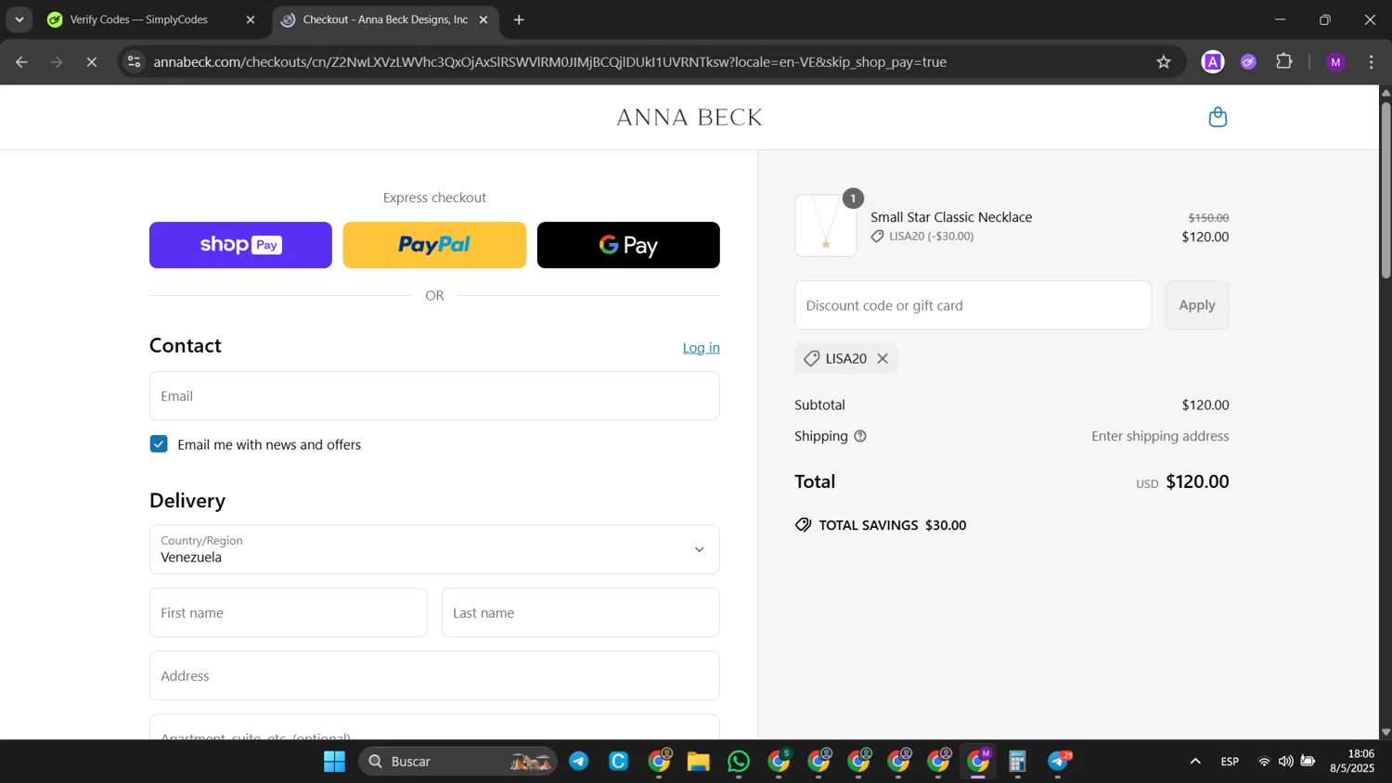
Task: Uncheck Email me with news and offers
Action: pyautogui.click(x=159, y=444)
